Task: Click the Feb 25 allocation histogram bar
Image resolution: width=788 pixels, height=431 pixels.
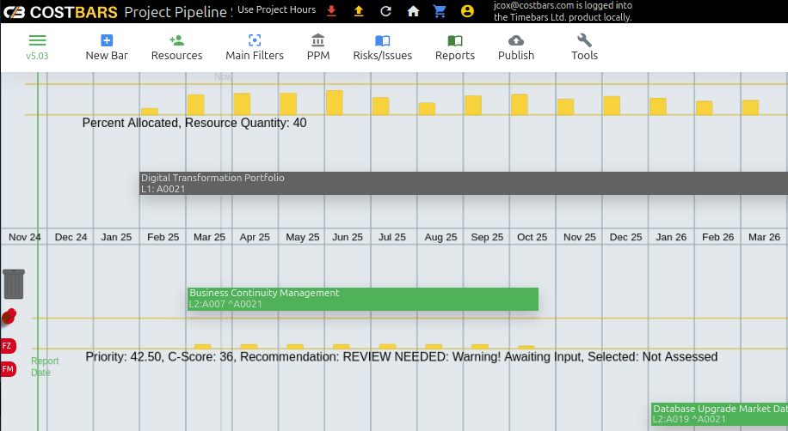Action: pos(150,112)
